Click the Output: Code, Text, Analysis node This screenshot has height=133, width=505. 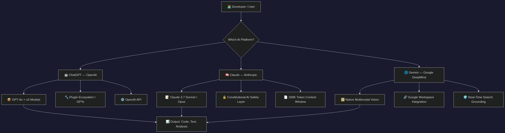click(x=181, y=124)
